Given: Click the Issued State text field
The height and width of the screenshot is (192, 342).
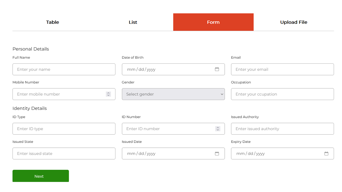Looking at the screenshot, I should point(64,154).
